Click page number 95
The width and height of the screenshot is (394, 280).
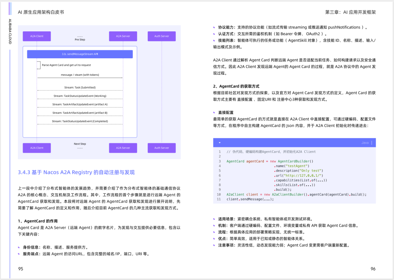pos(20,269)
